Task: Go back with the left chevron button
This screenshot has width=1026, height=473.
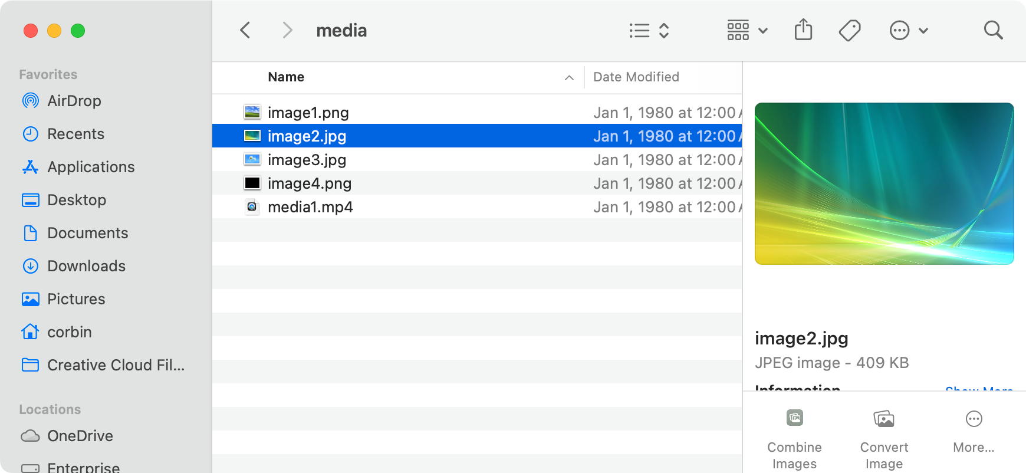Action: pyautogui.click(x=245, y=30)
